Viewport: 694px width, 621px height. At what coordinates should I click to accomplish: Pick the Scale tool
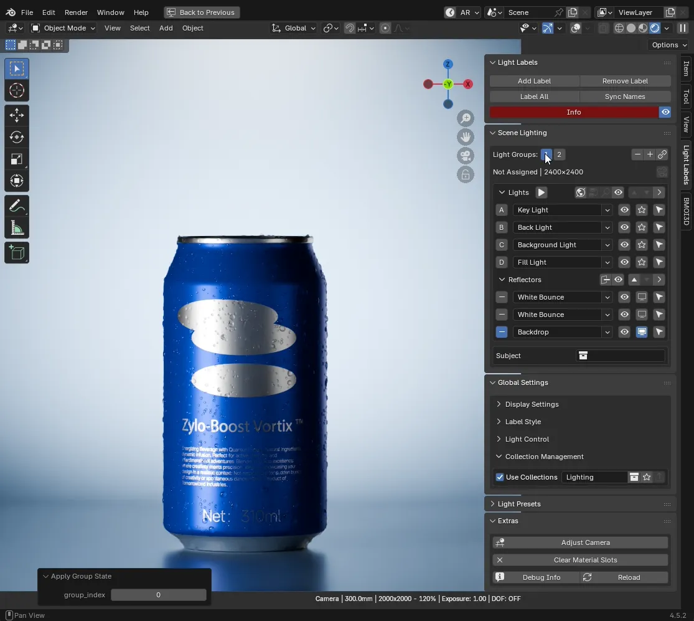point(17,159)
